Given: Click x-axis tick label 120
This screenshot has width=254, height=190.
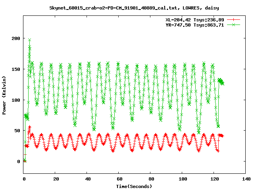Looking at the screenshot, I should point(214,179).
